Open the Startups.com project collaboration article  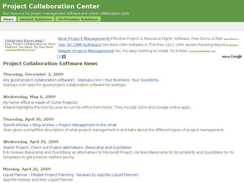[81, 80]
